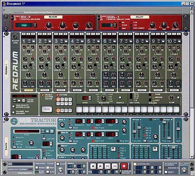Click the transport Play button
Screen dimensions: 195x176
(101, 166)
